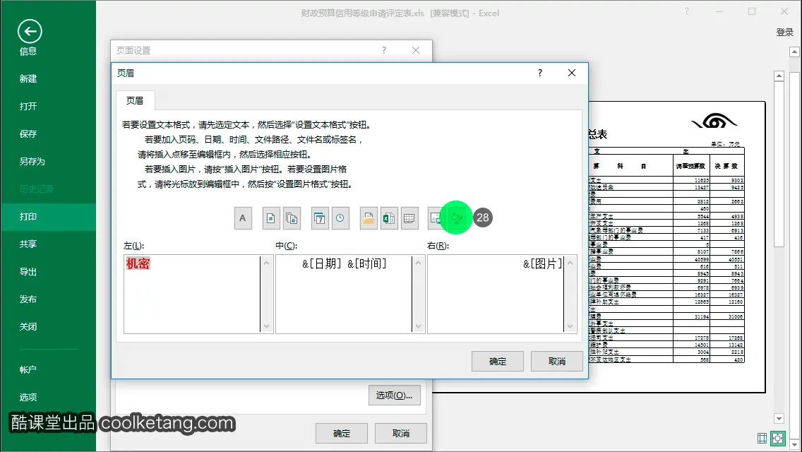The width and height of the screenshot is (802, 452).
Task: Click the 登录 link
Action: click(784, 32)
